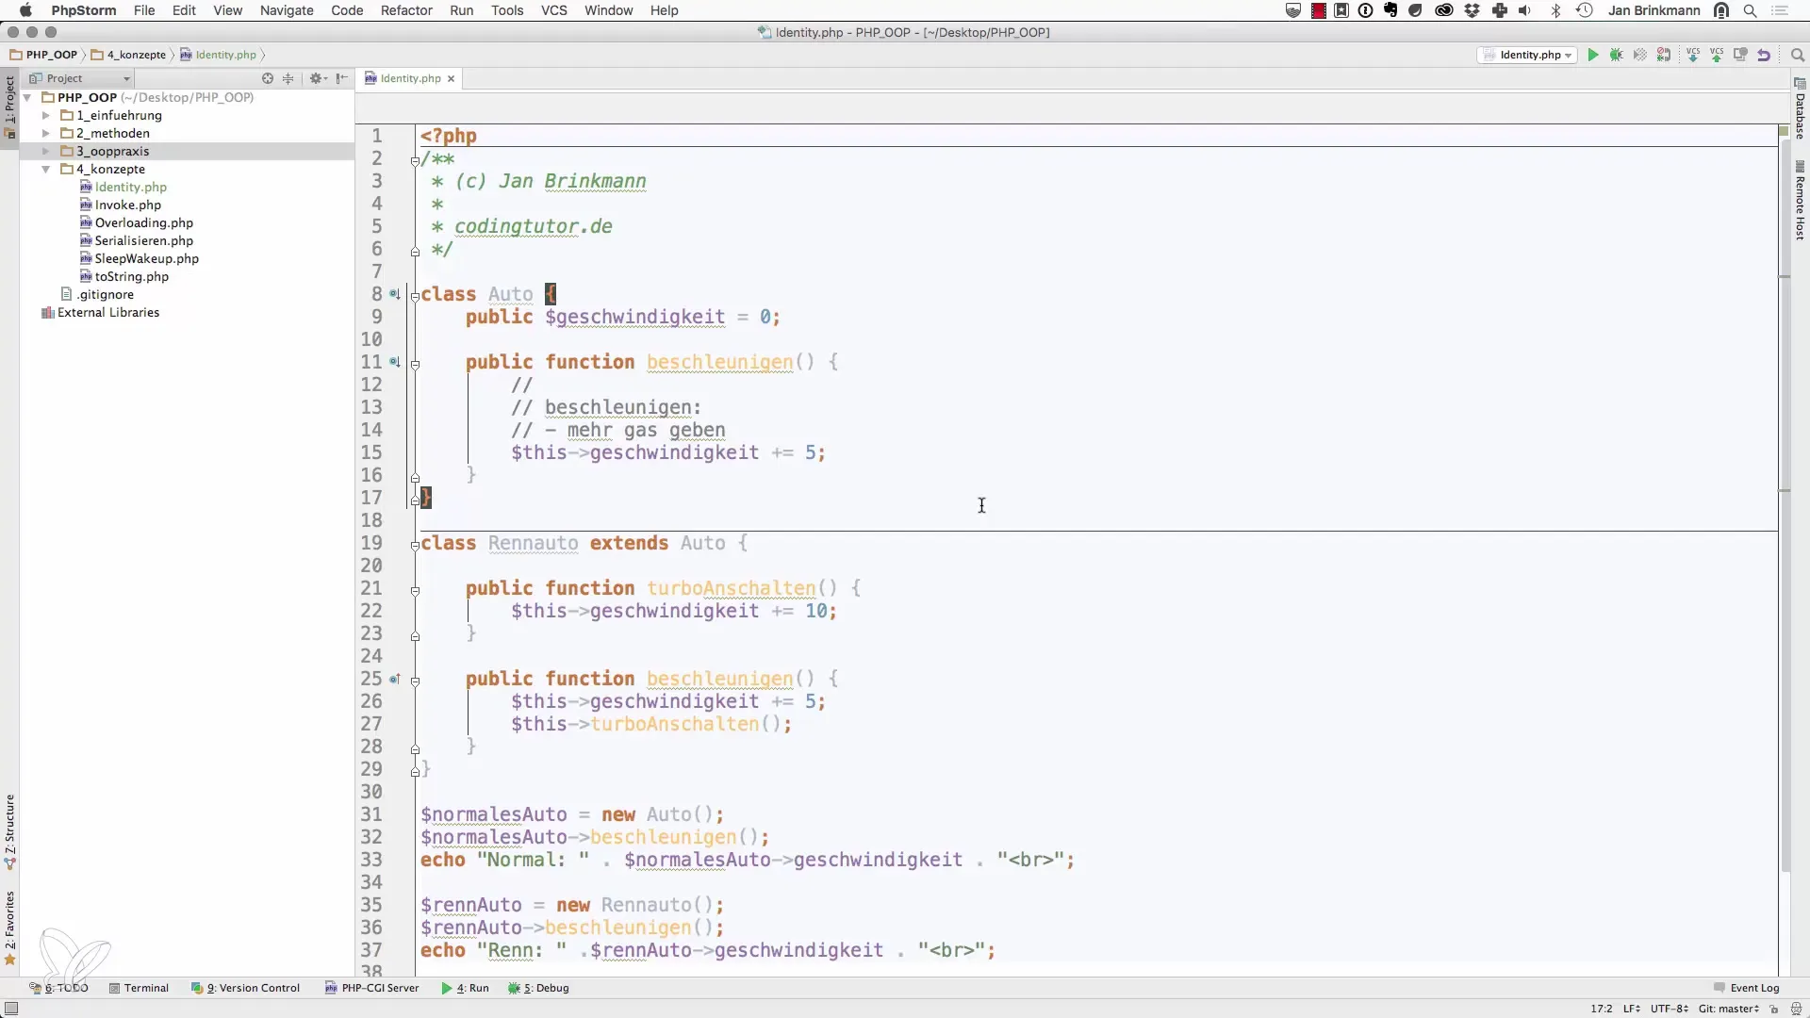This screenshot has width=1810, height=1018.
Task: Open Git branch widget master in status bar
Action: coord(1728,1009)
